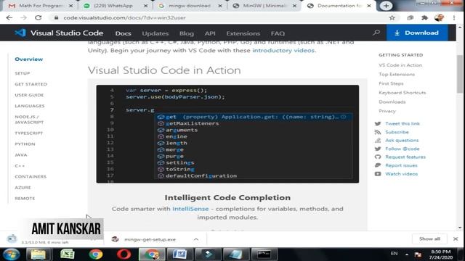Open Chrome three-dot menu
The width and height of the screenshot is (465, 261).
click(x=454, y=17)
